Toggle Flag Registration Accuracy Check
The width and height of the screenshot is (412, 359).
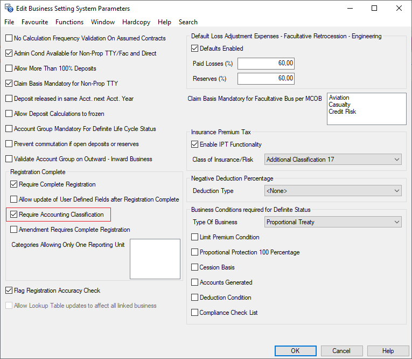pos(9,291)
